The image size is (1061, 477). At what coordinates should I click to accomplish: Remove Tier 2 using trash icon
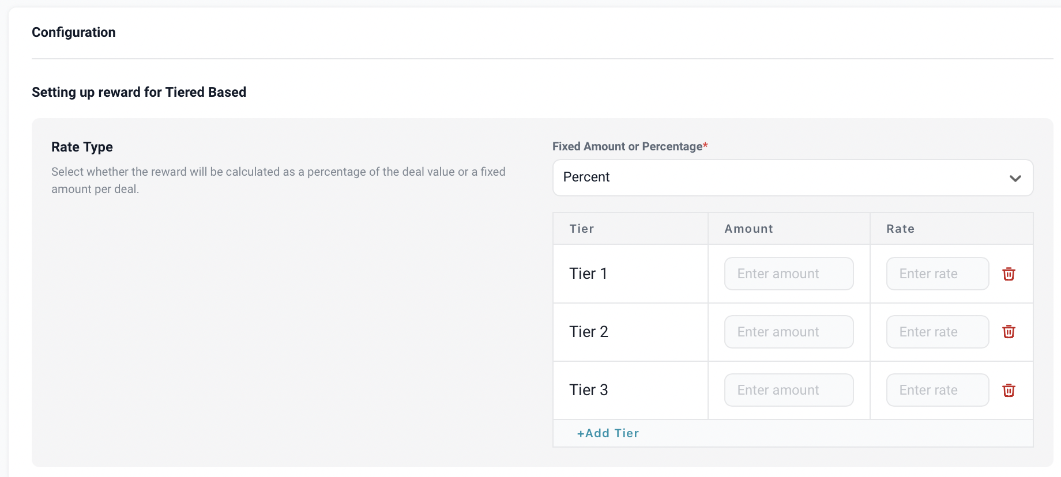coord(1009,332)
